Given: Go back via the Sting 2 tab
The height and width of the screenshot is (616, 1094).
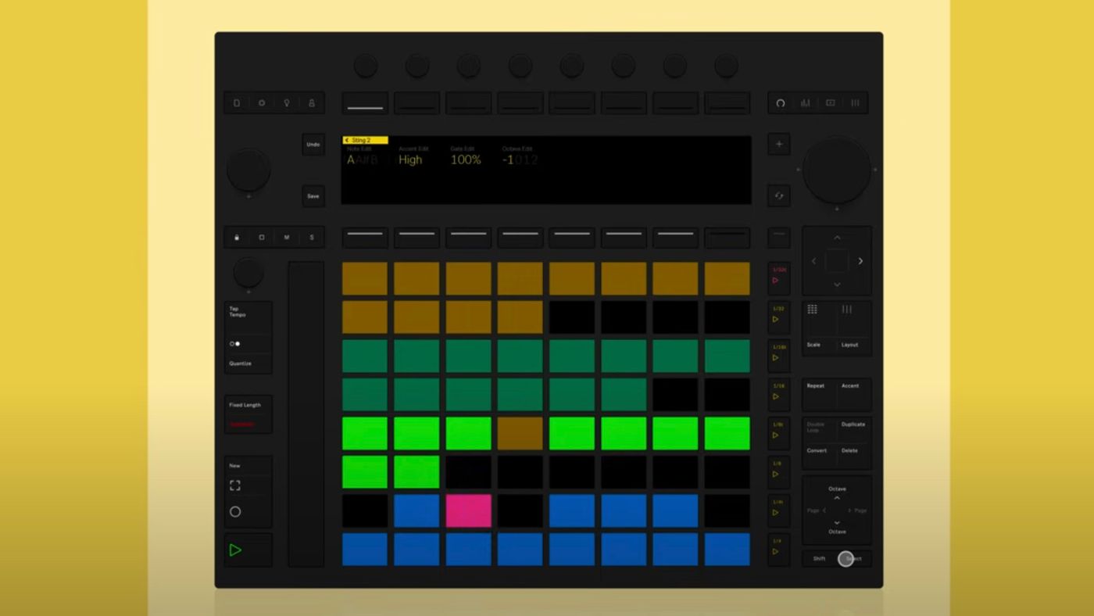Looking at the screenshot, I should [365, 140].
